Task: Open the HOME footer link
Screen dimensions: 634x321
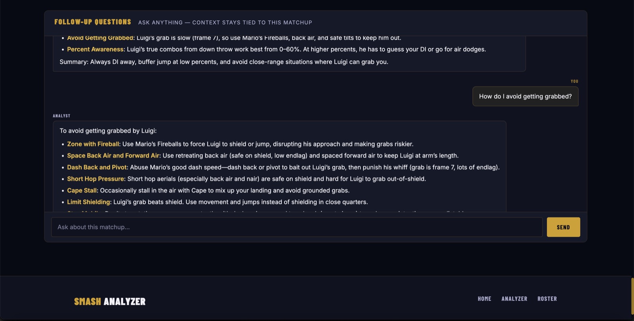Action: 484,299
